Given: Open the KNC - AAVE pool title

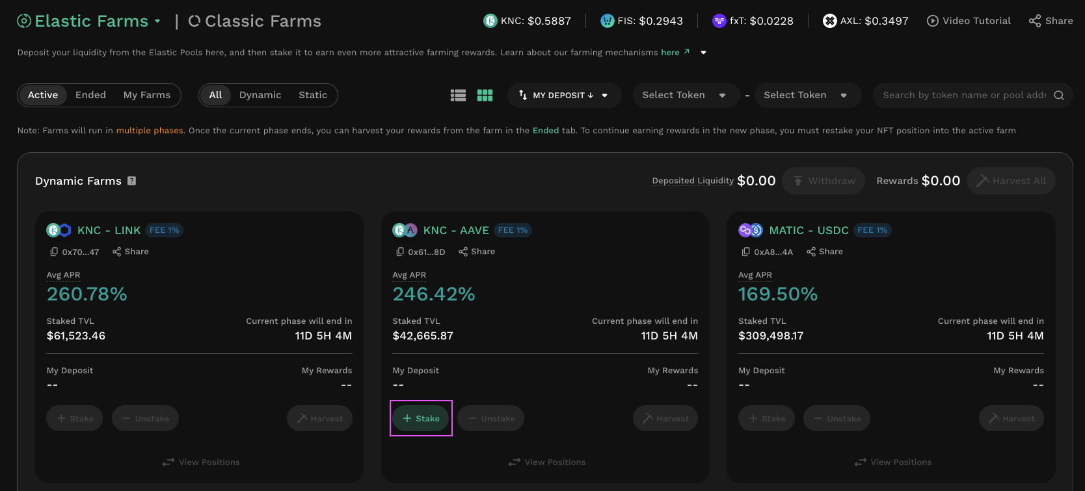Looking at the screenshot, I should point(456,230).
